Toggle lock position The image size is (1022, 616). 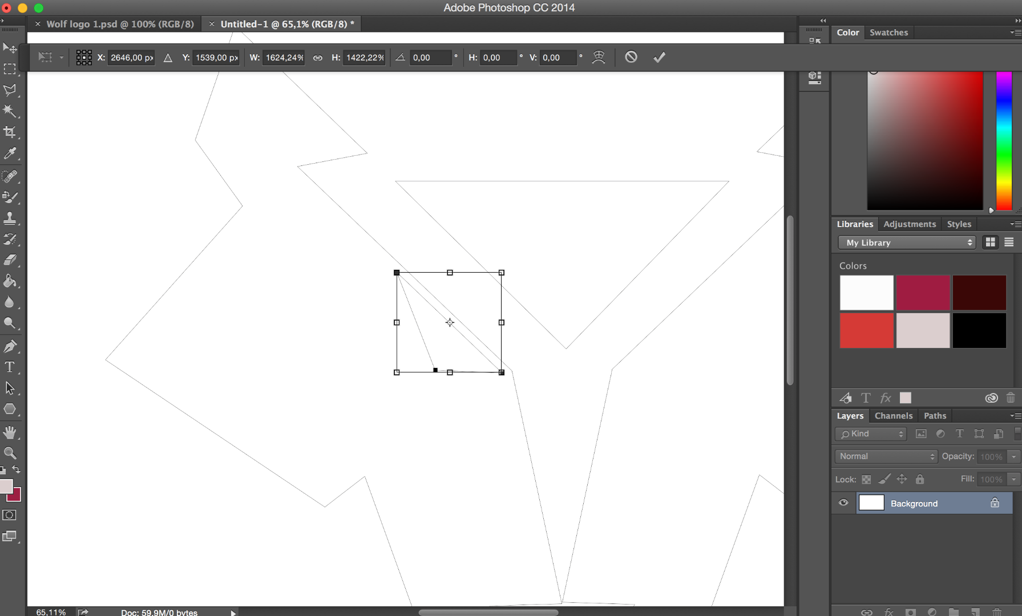tap(902, 480)
